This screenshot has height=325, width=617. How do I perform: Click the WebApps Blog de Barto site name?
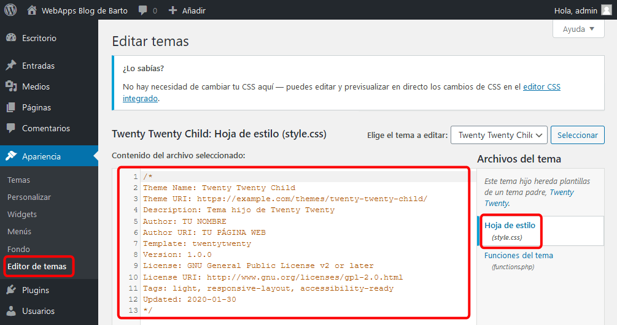point(85,10)
